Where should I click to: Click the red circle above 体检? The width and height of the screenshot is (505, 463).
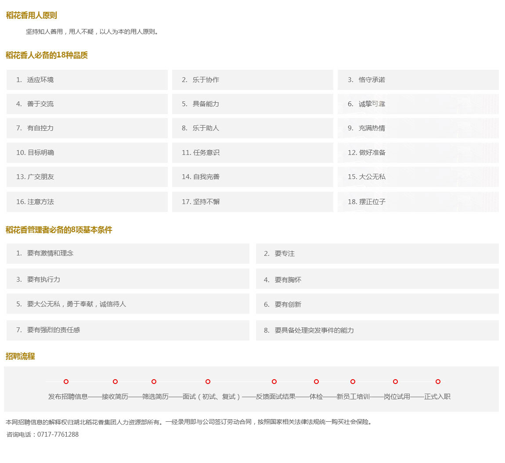click(316, 382)
